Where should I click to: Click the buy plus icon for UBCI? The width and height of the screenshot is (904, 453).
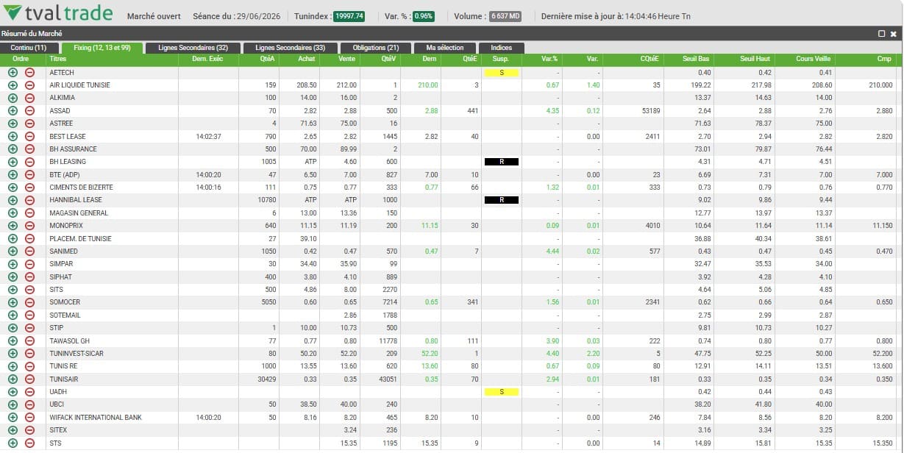[13, 404]
